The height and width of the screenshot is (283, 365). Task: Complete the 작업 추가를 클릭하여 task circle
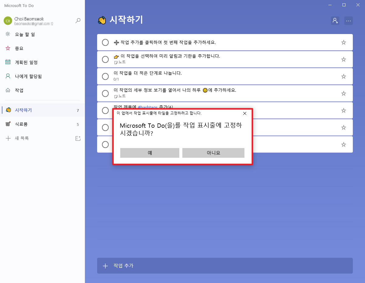(x=105, y=42)
